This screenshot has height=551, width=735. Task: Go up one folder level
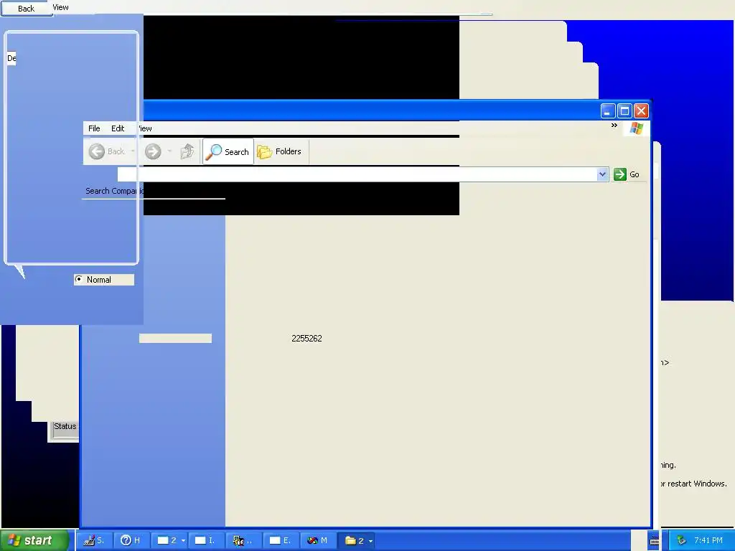[187, 151]
